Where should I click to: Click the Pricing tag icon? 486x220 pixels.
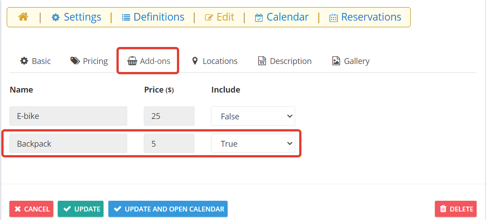[75, 61]
